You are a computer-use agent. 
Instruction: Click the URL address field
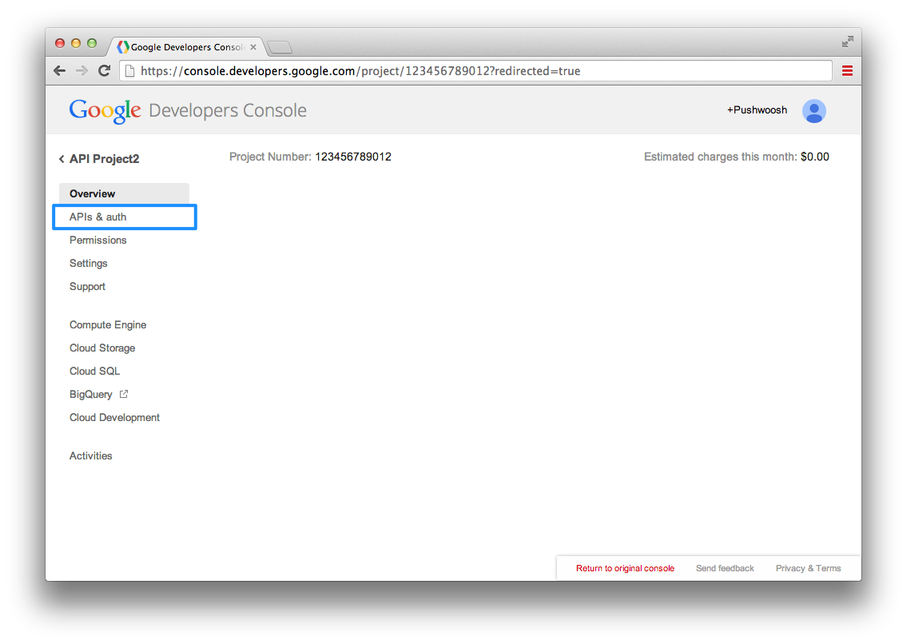475,70
